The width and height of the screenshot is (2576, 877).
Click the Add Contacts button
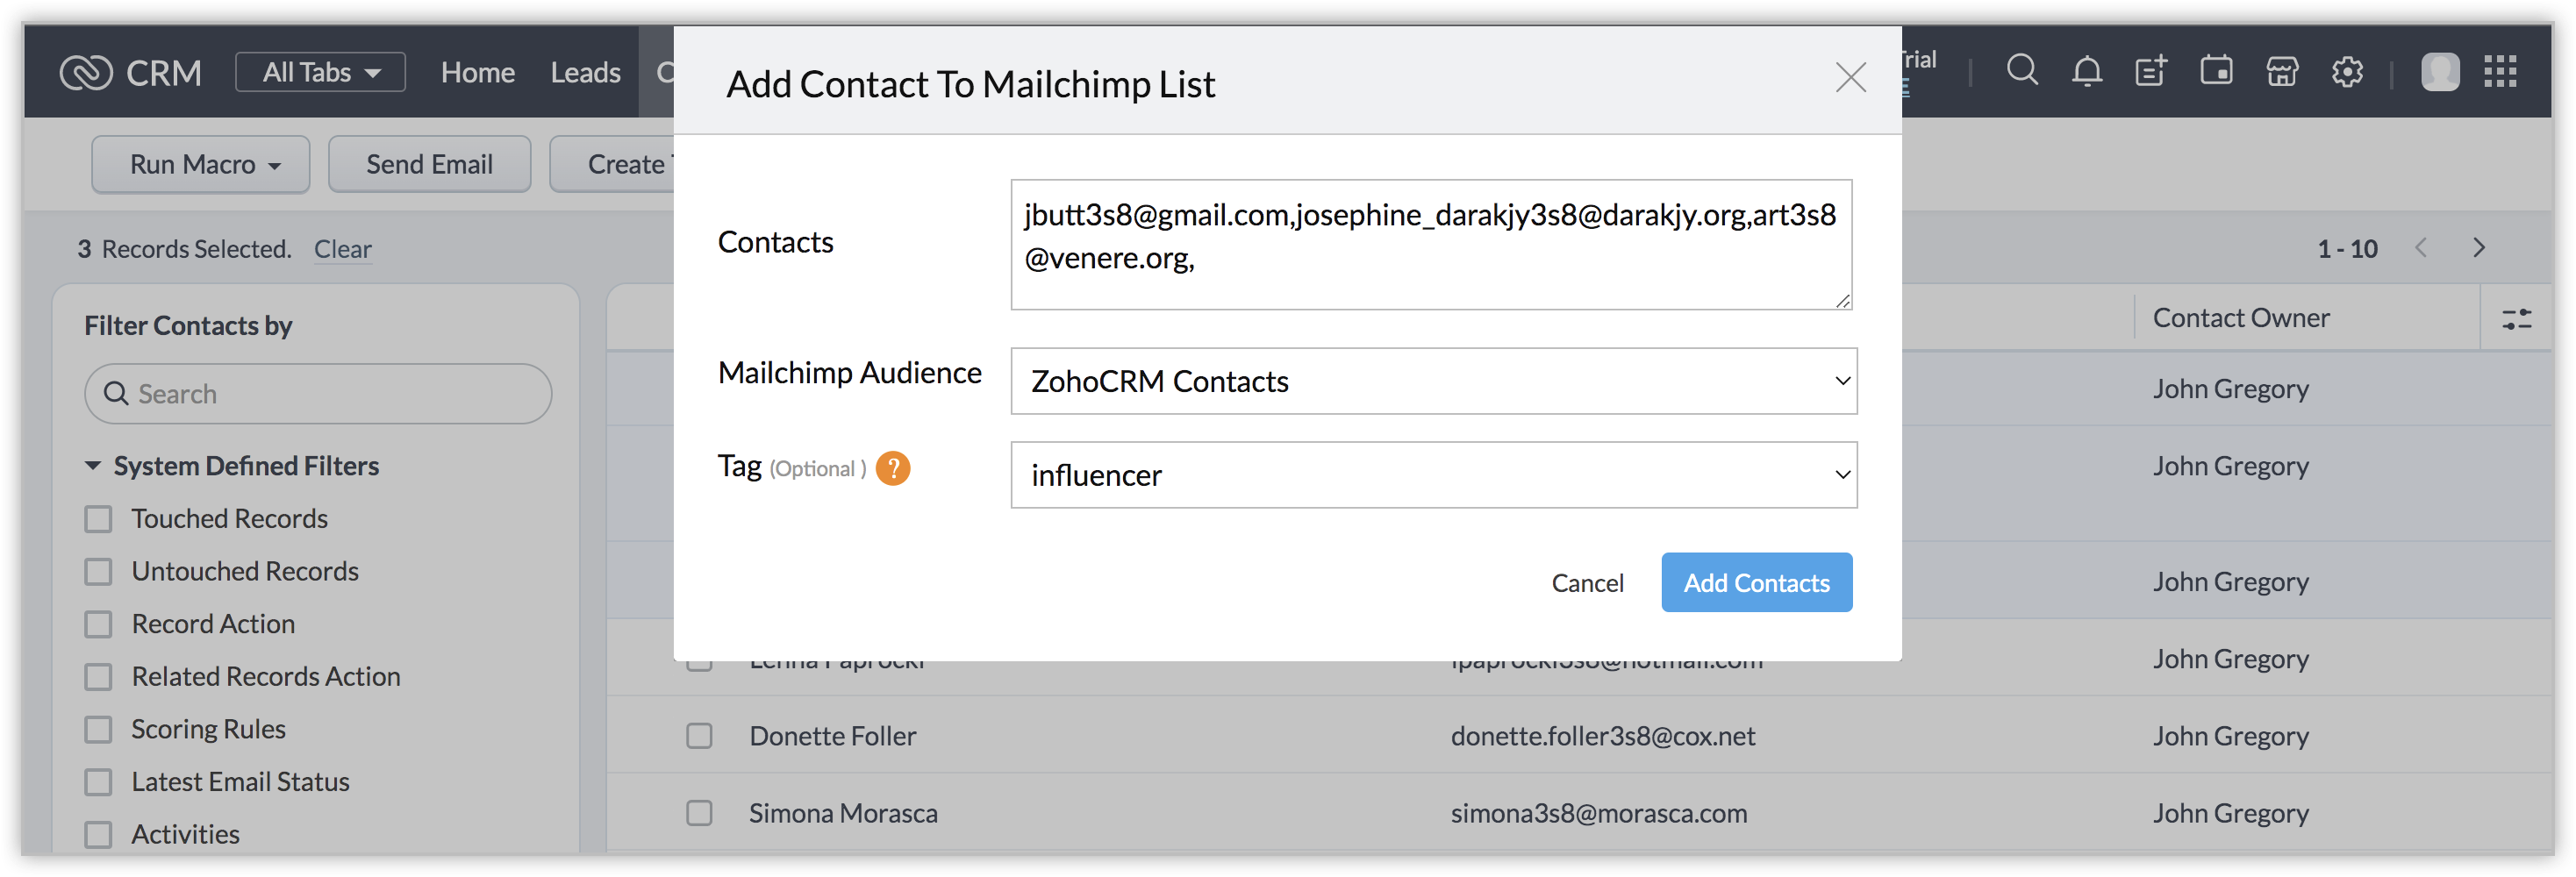click(1756, 583)
